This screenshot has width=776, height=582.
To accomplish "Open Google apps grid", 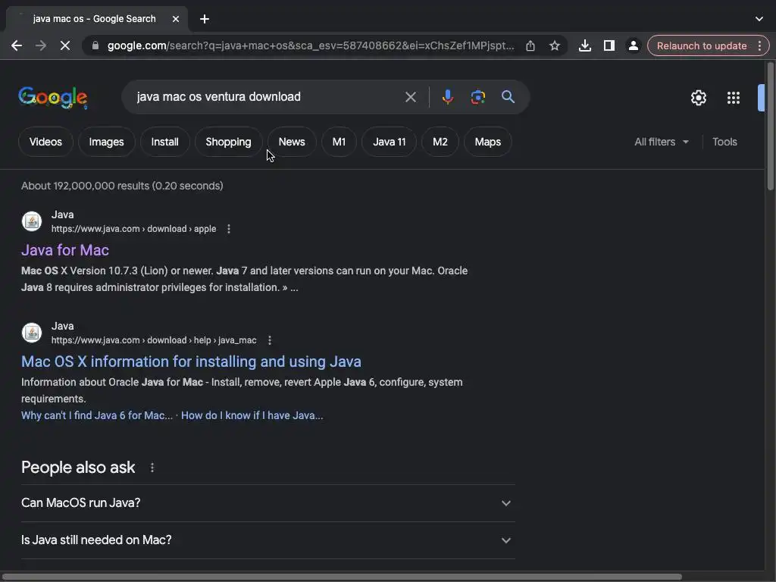I will click(x=733, y=98).
